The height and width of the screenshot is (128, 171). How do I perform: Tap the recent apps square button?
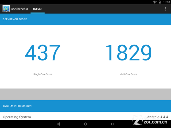(112, 124)
